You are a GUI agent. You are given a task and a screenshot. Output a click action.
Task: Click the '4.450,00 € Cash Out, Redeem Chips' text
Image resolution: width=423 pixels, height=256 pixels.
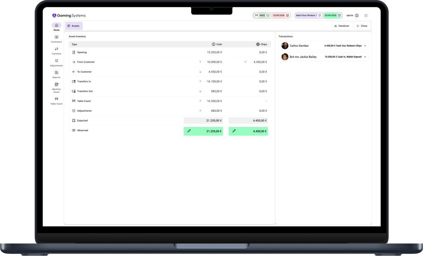pyautogui.click(x=343, y=46)
